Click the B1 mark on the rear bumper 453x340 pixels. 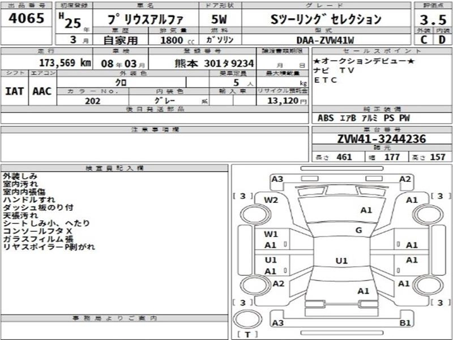(405, 322)
